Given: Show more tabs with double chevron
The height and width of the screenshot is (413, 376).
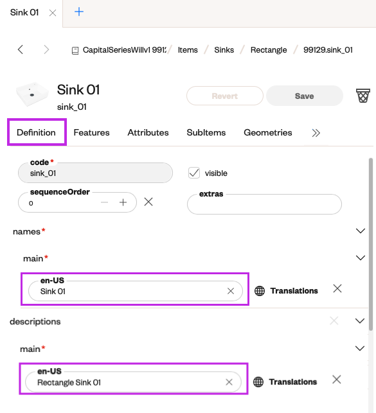Looking at the screenshot, I should (x=316, y=133).
